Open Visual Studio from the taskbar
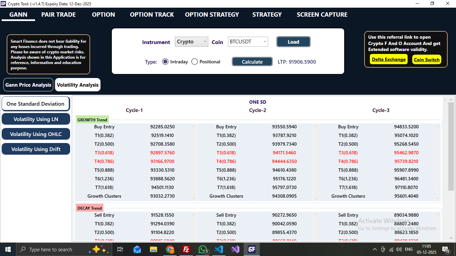 (x=235, y=249)
